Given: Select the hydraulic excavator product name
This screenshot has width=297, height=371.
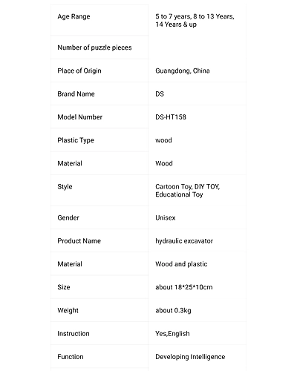Looking at the screenshot, I should click(x=184, y=241).
